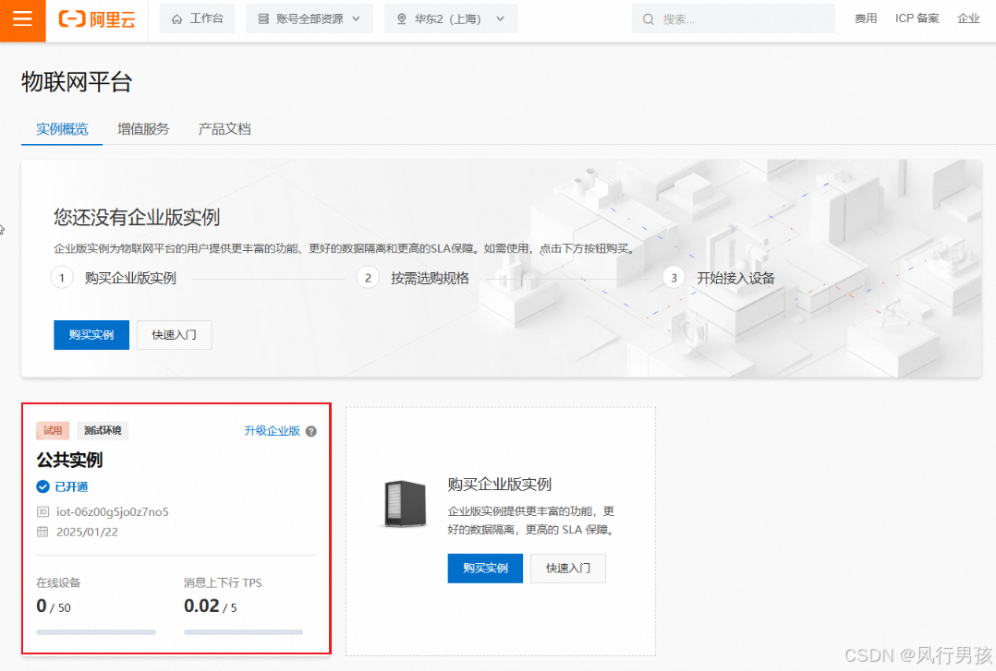This screenshot has height=671, width=996.
Task: Click the 您还没有企业版实例 heading
Action: click(137, 218)
